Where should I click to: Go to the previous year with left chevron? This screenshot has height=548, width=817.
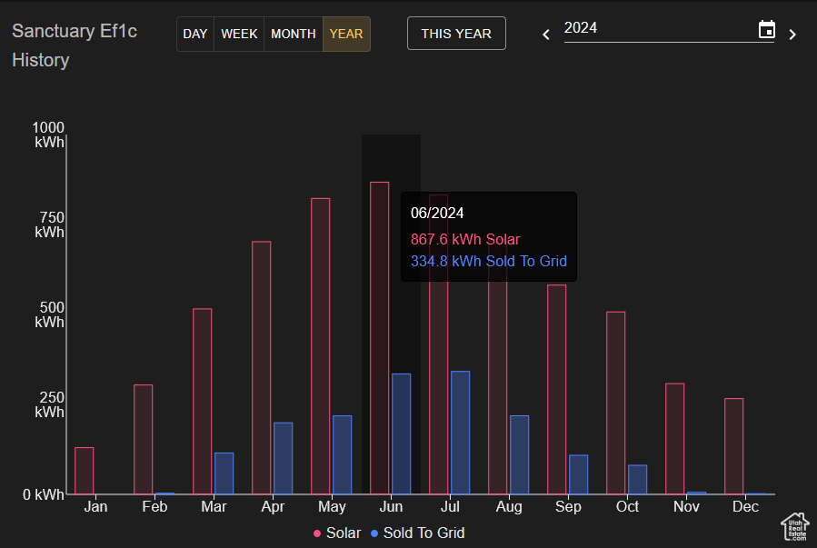pos(545,35)
